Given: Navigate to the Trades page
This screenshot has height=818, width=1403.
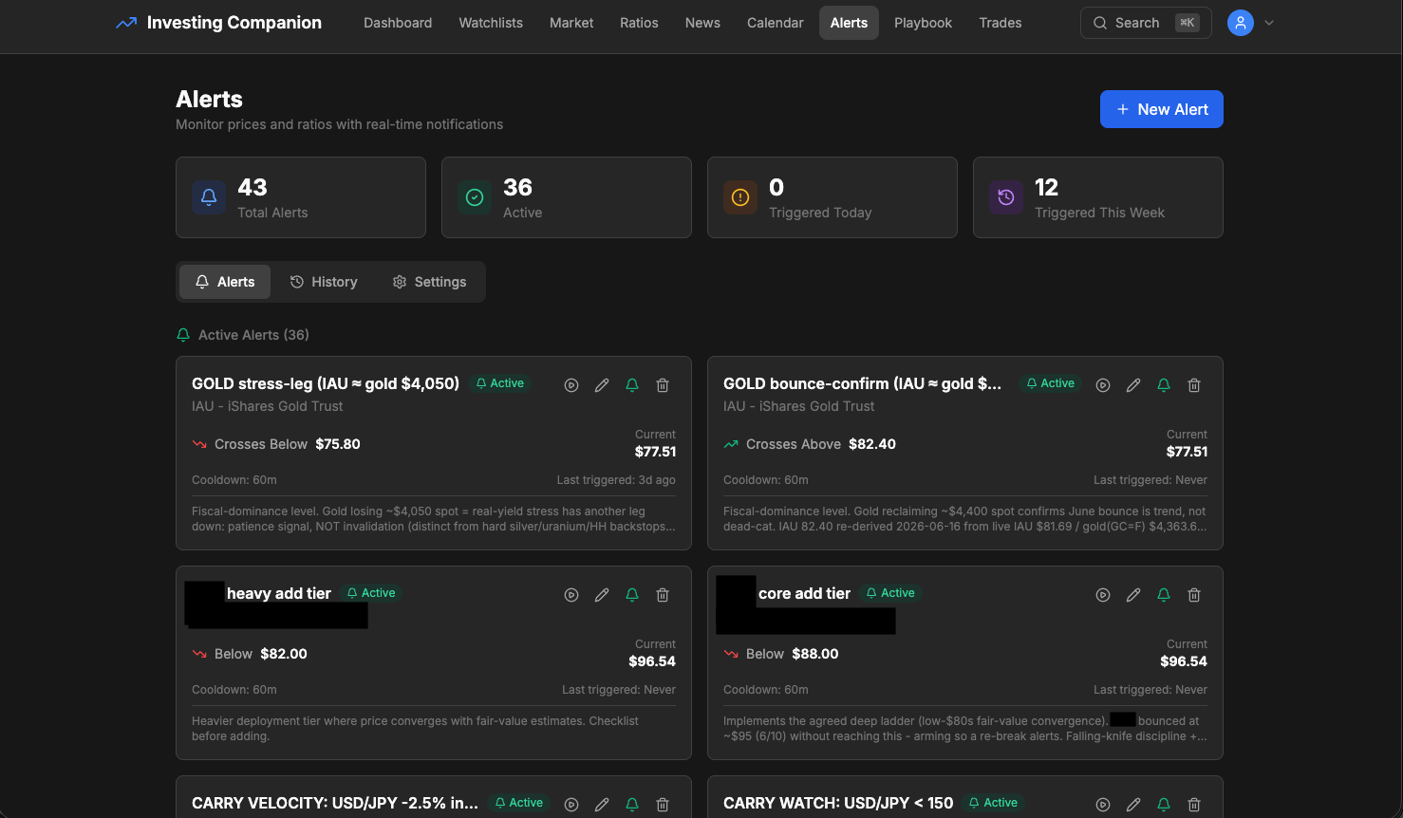Looking at the screenshot, I should click(x=1001, y=23).
